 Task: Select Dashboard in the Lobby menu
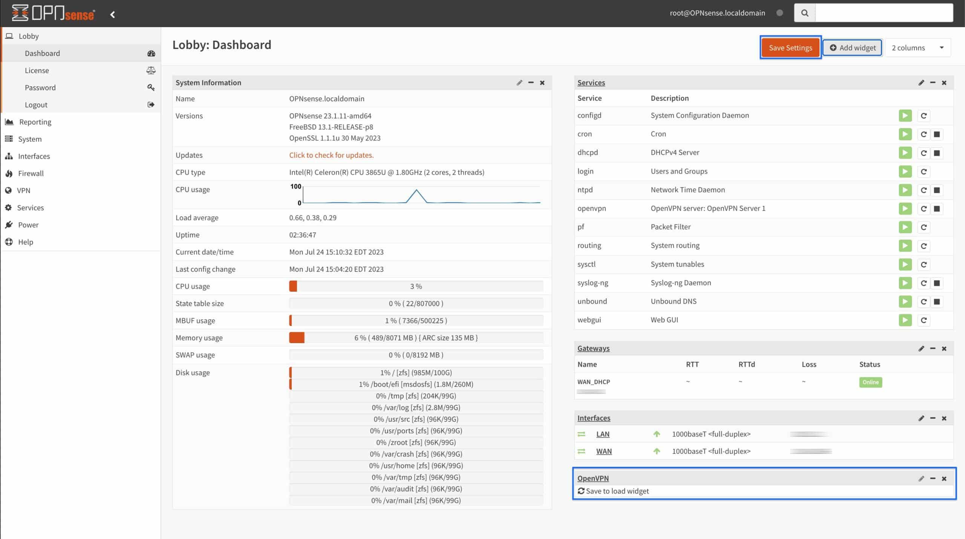tap(42, 53)
